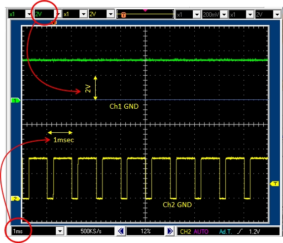Click the Ad.T. trigger setting label
The height and width of the screenshot is (243, 283).
(226, 232)
